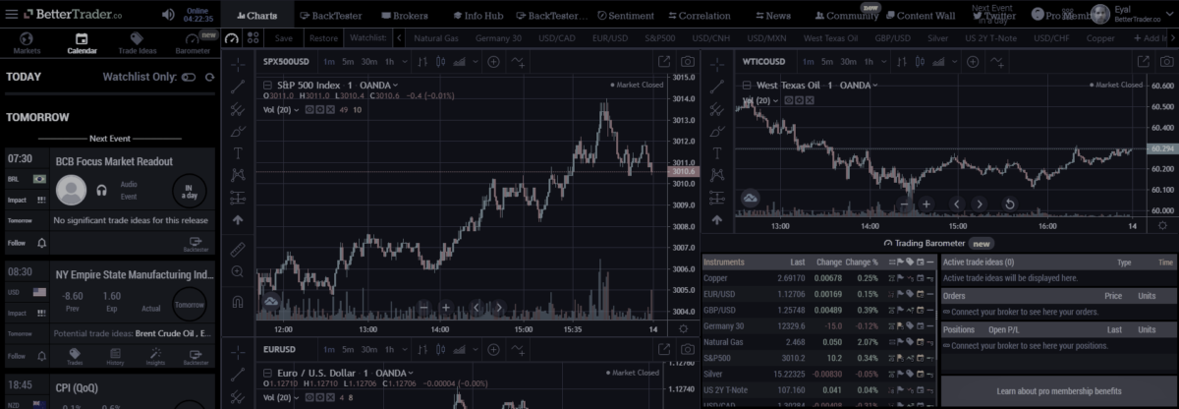
Task: Open backtester for BCB Focus Market Readout
Action: pyautogui.click(x=195, y=242)
